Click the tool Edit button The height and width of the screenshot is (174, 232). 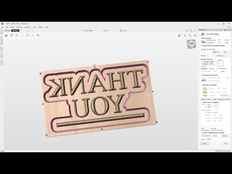pos(225,52)
